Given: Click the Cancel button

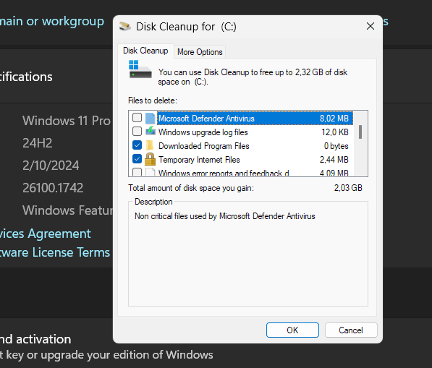Looking at the screenshot, I should pos(351,330).
